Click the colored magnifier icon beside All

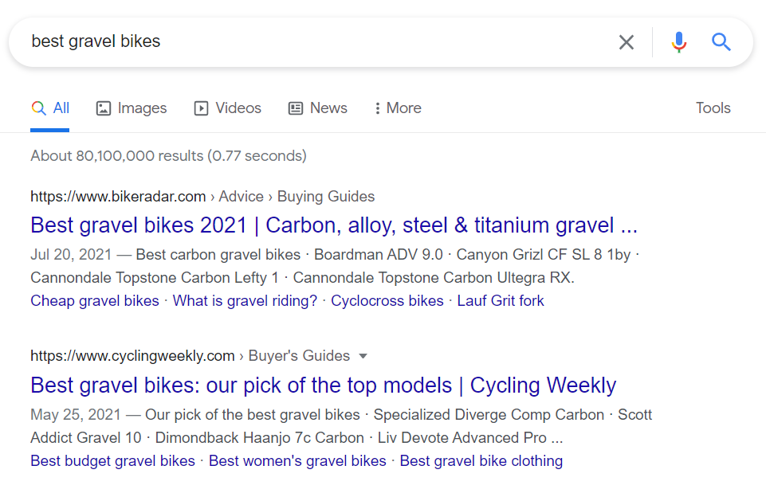(x=38, y=108)
